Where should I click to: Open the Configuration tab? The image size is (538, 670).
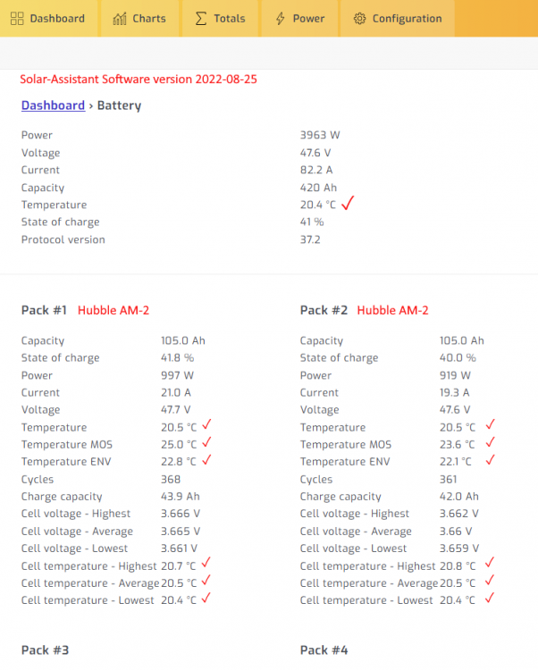click(x=398, y=19)
